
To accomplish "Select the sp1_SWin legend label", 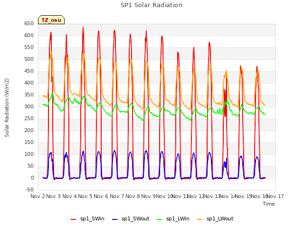I will click(x=92, y=218).
